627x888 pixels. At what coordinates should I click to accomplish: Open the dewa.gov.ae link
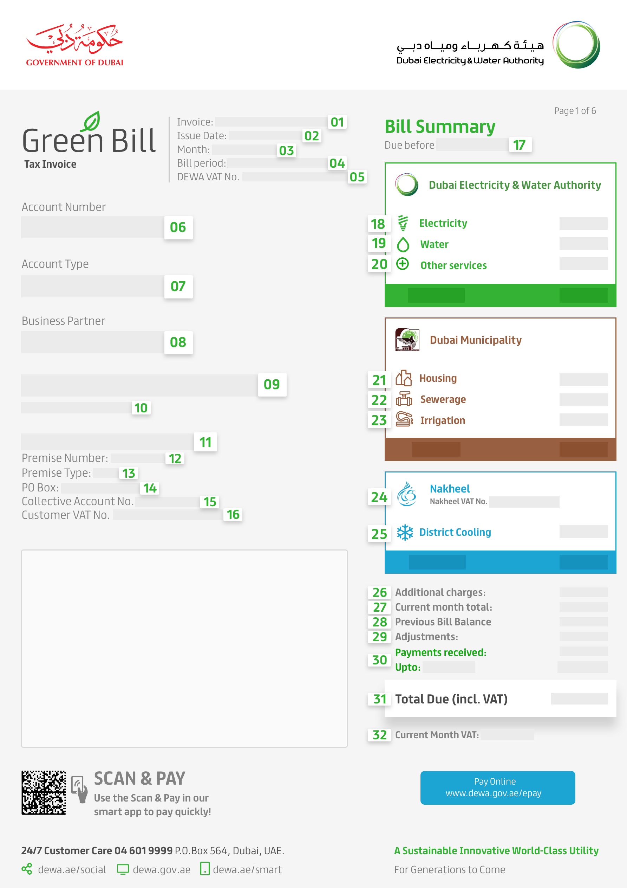(162, 869)
